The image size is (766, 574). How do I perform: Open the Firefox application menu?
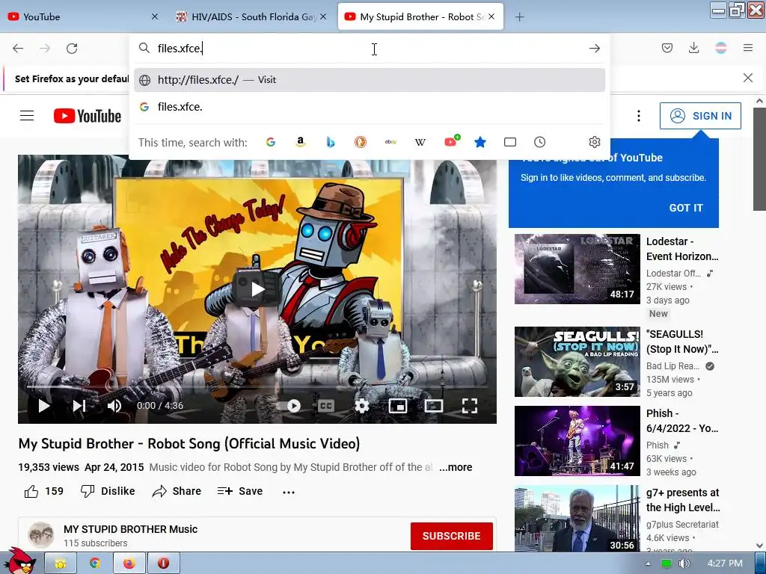point(748,48)
